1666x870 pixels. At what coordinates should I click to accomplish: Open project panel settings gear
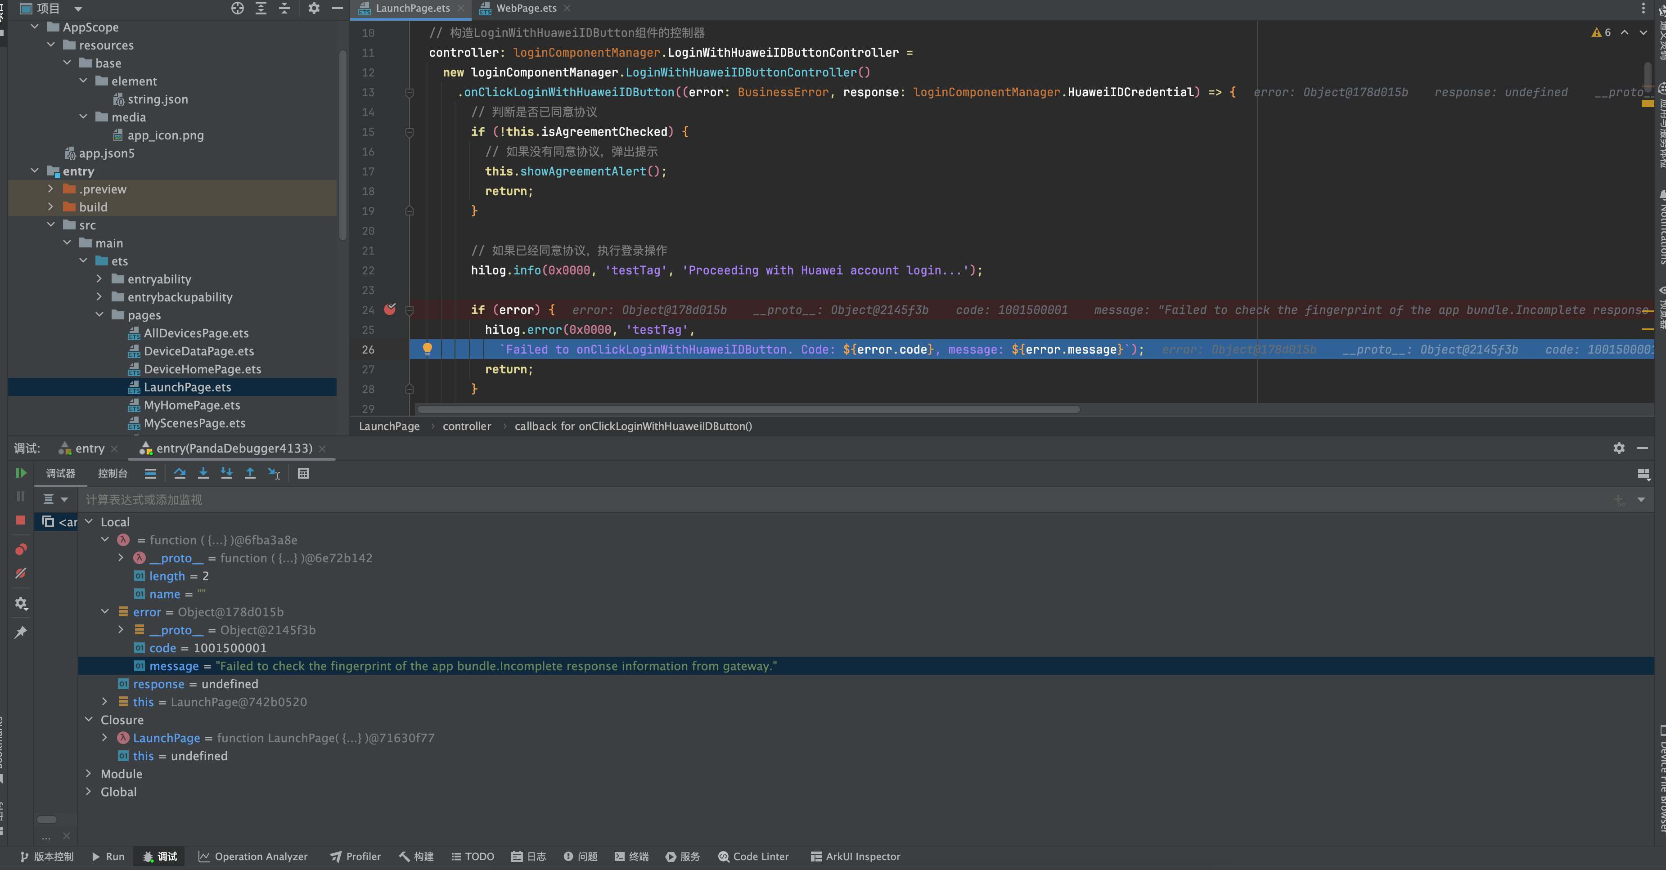click(314, 9)
